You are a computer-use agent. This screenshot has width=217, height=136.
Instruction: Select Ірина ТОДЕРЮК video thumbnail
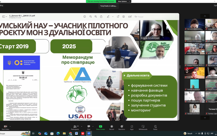tap(194, 49)
